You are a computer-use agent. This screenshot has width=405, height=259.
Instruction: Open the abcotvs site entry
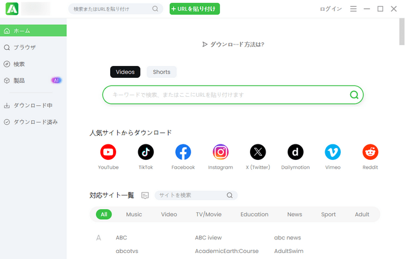point(127,251)
